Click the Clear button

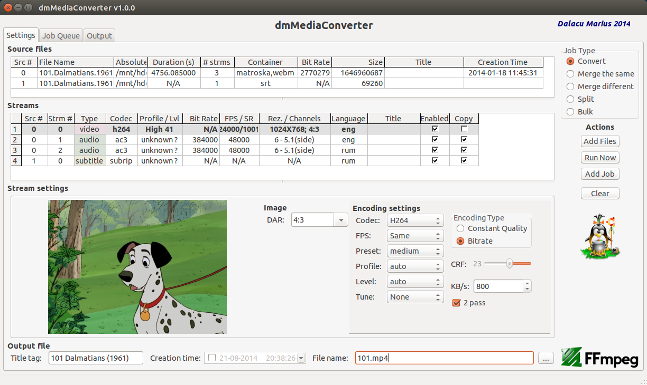click(x=600, y=194)
